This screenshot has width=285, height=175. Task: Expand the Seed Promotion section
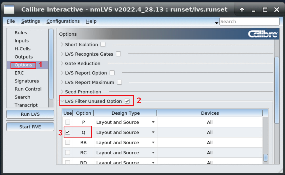[62, 92]
